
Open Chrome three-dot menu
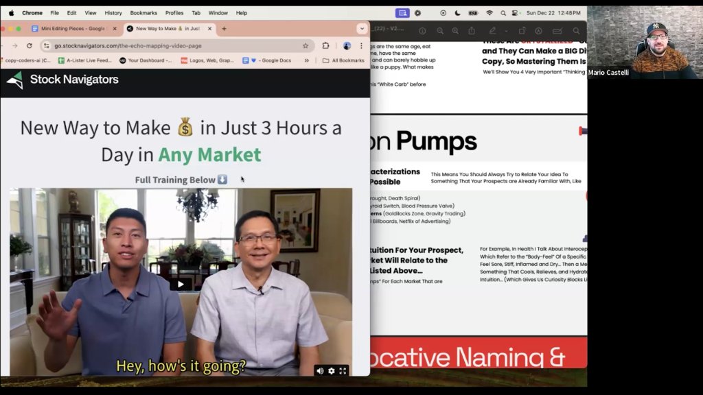(x=361, y=46)
